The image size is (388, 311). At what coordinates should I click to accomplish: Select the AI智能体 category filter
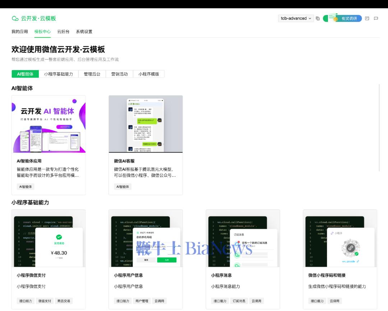click(x=25, y=74)
